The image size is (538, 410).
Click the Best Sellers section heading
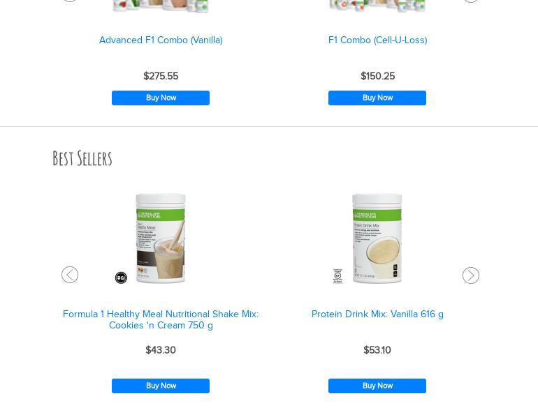tap(82, 158)
